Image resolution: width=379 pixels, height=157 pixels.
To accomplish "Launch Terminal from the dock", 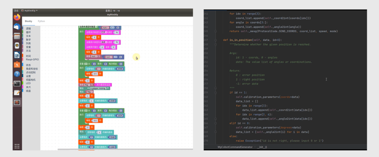I will click(x=17, y=83).
